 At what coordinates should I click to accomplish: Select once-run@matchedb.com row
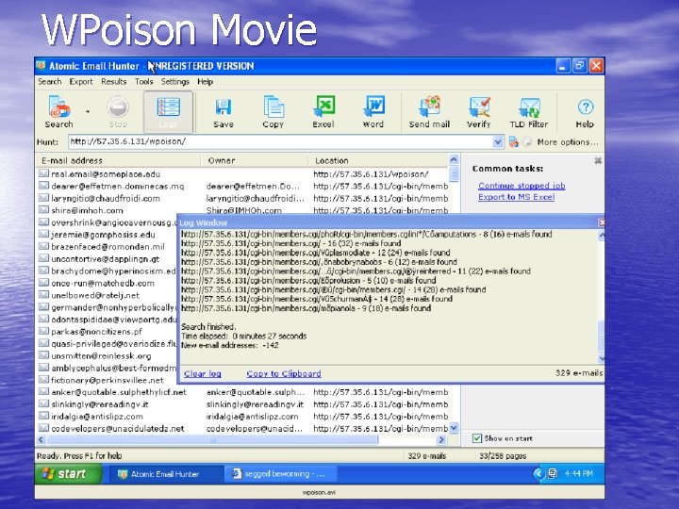point(108,283)
